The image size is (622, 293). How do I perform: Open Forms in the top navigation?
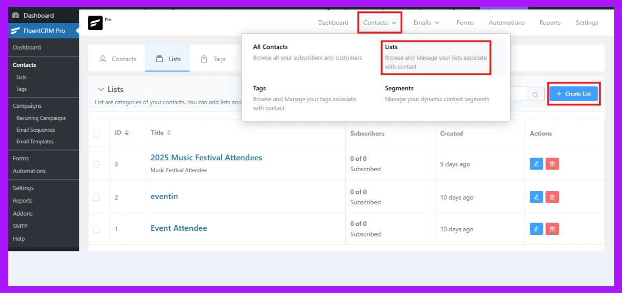(x=465, y=23)
